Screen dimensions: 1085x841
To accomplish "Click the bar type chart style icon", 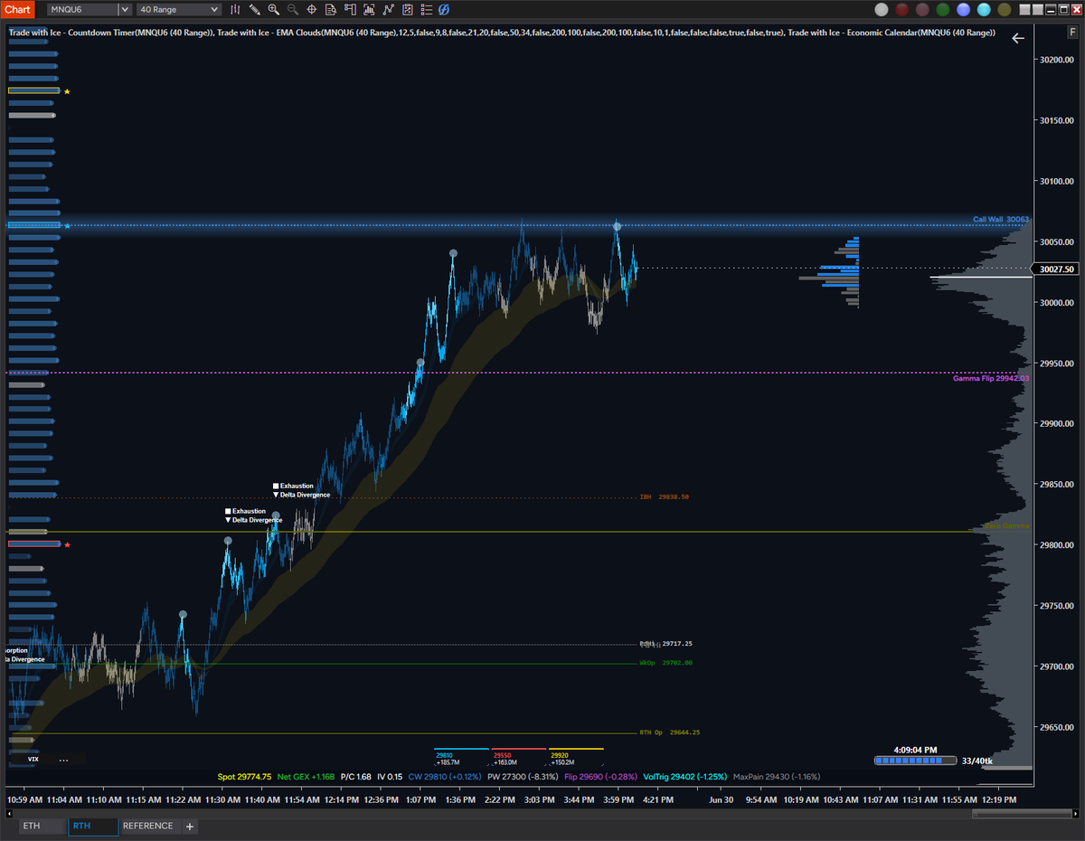I will 235,9.
